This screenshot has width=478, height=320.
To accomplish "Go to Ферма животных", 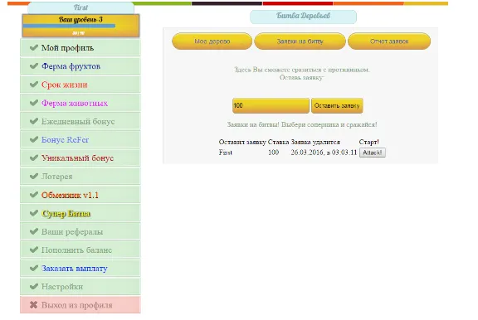I will (x=80, y=103).
